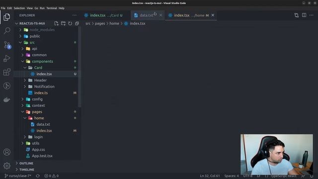This screenshot has height=179, width=318.
Task: Open the Selection menu
Action: 19,8
